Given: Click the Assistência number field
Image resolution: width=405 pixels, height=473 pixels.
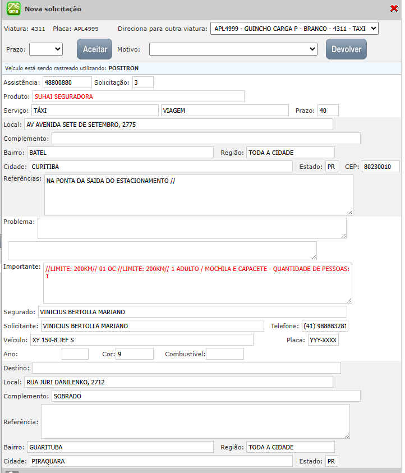Looking at the screenshot, I should tap(66, 82).
